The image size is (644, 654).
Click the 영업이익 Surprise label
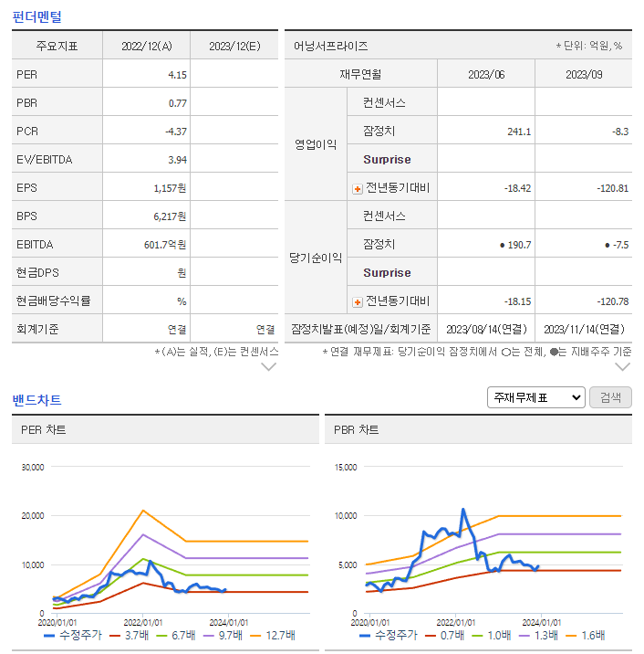pos(387,160)
